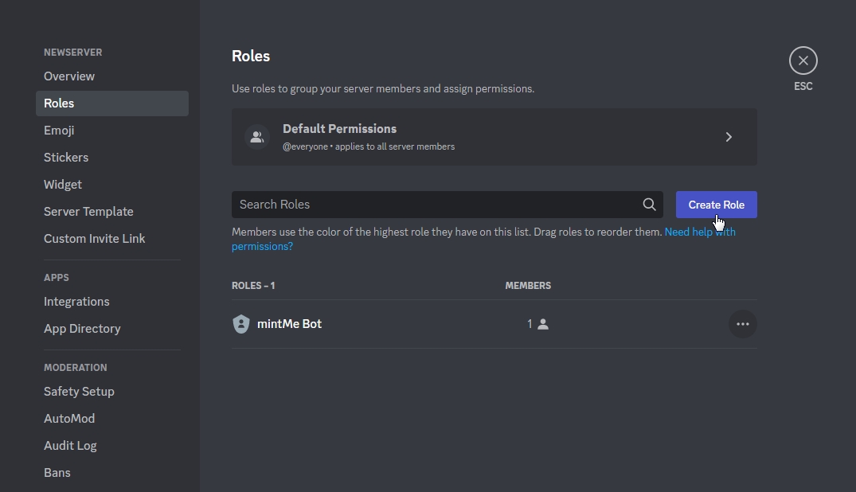Open AutoMod moderation settings
The width and height of the screenshot is (856, 492).
pos(69,419)
